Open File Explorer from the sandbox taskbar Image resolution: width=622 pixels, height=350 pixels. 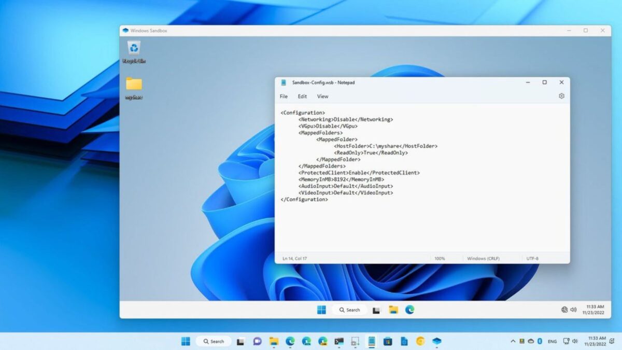click(392, 310)
